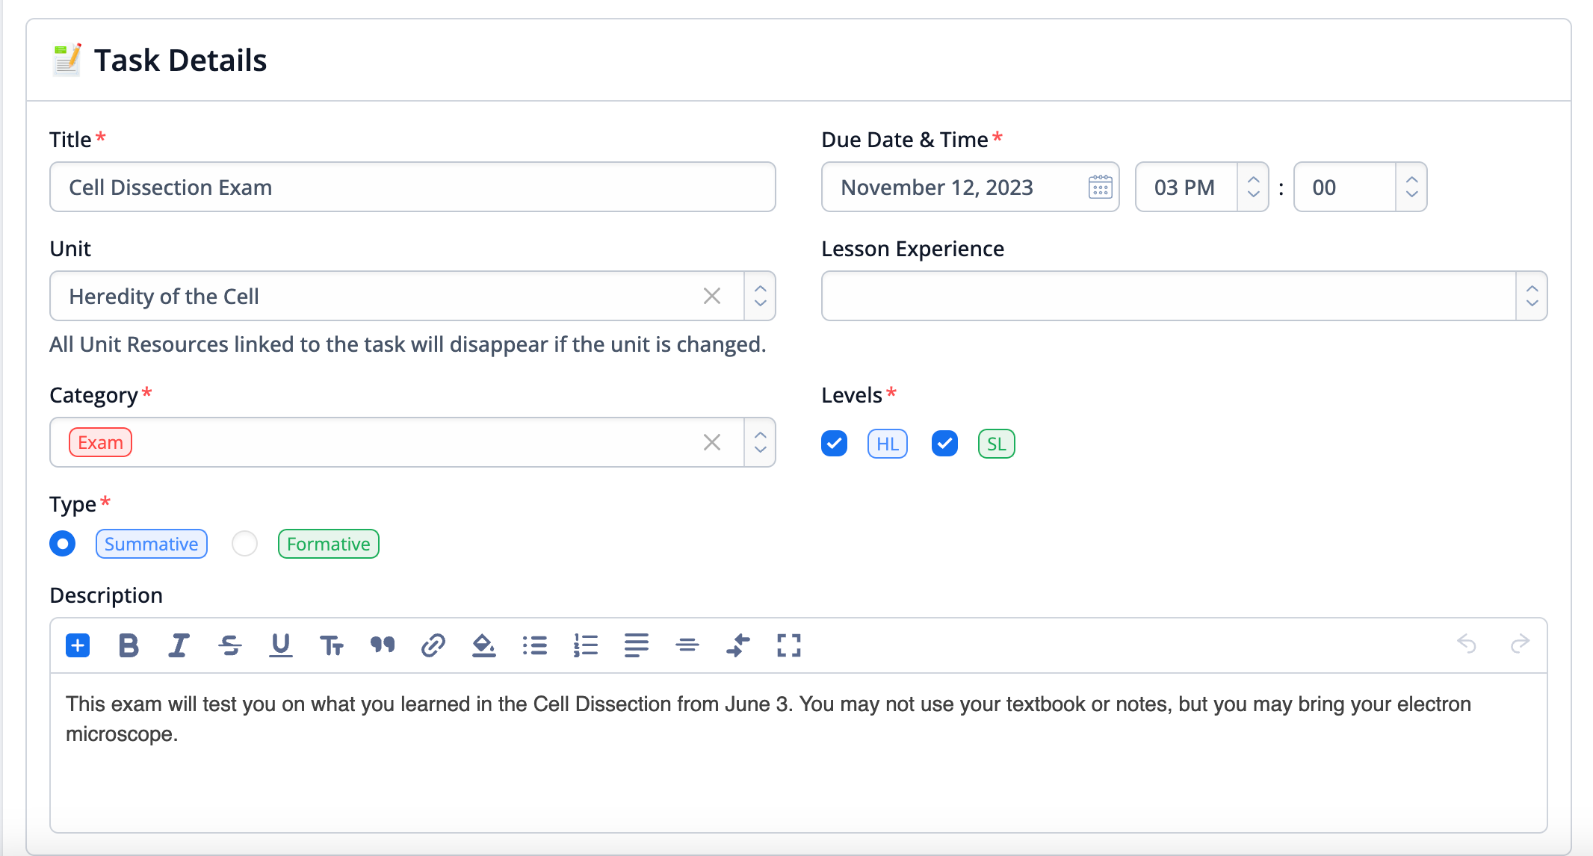Toggle bold formatting in description editor

129,645
